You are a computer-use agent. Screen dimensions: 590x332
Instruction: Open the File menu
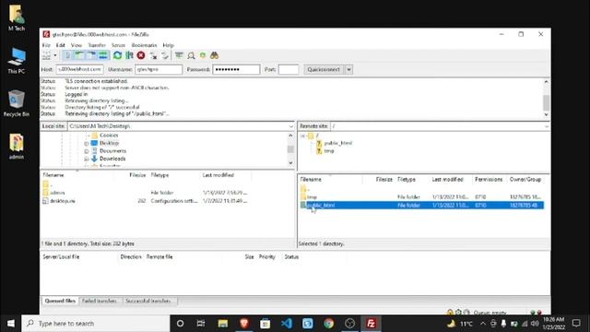pyautogui.click(x=46, y=45)
